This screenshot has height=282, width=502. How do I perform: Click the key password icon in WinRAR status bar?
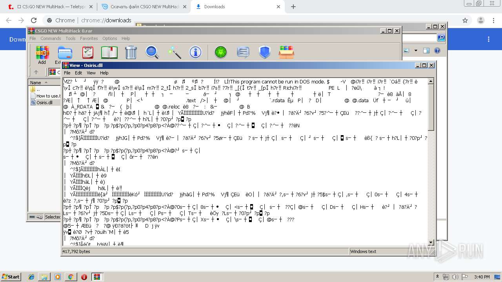[x=40, y=217]
